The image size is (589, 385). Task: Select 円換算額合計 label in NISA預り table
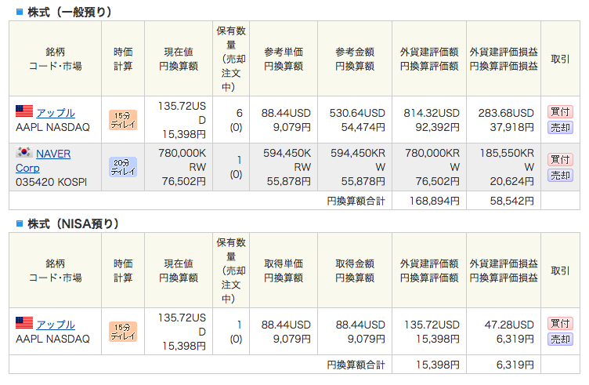[356, 365]
